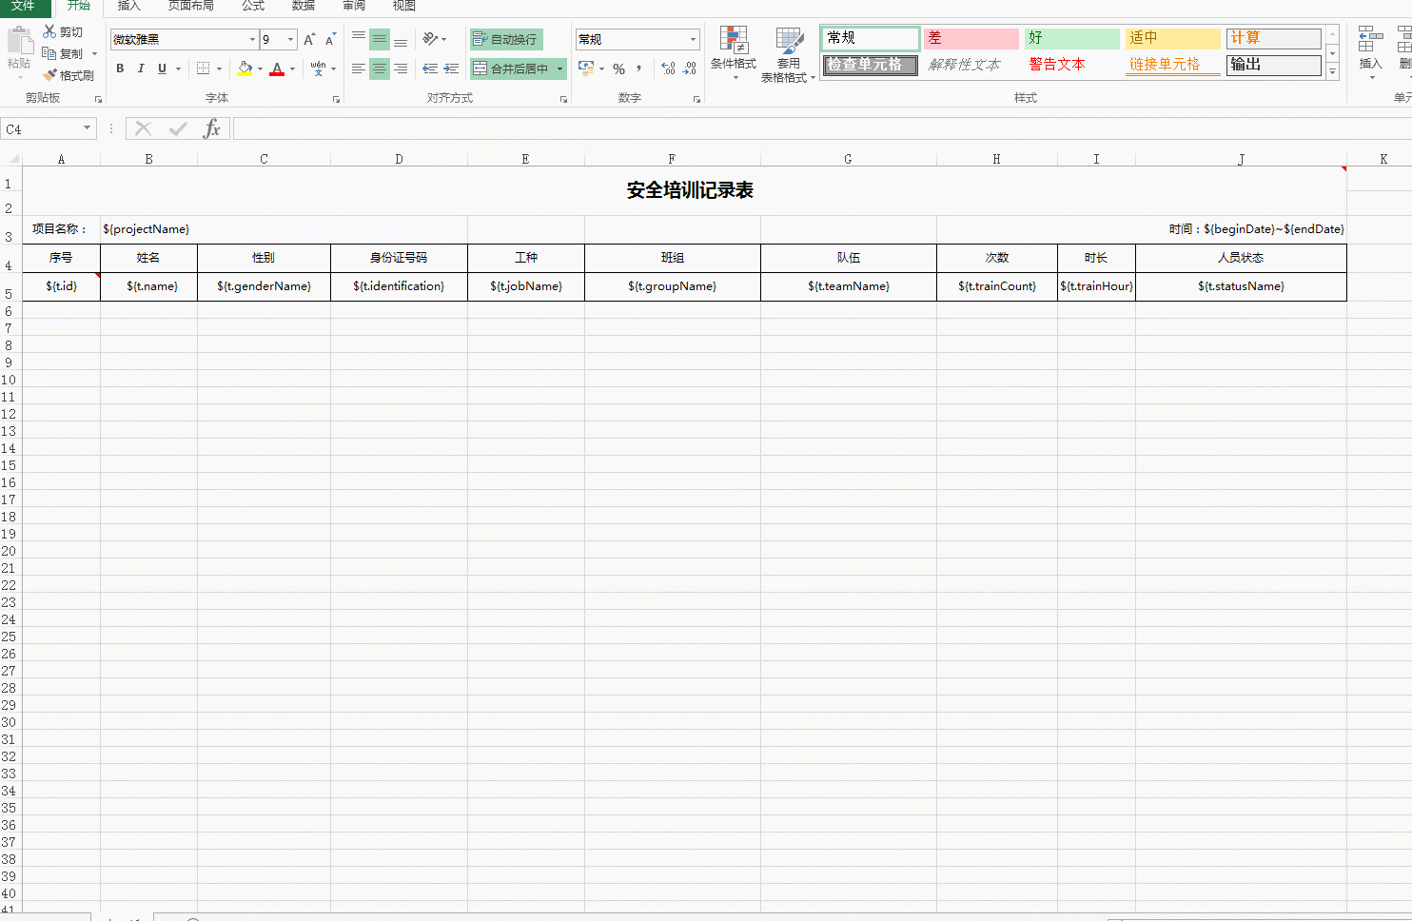
Task: Open the Font dialog launcher (字体 group)
Action: 336,99
